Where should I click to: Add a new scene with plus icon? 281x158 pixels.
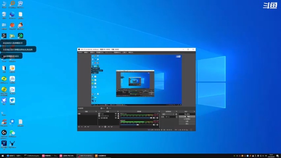(79, 127)
